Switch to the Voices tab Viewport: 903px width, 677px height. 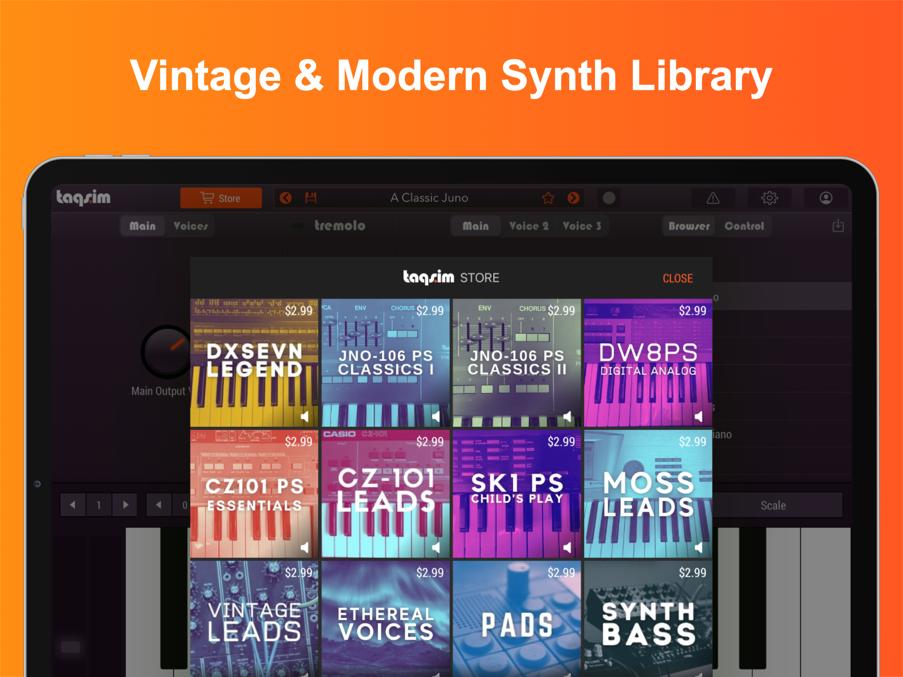[x=191, y=226]
